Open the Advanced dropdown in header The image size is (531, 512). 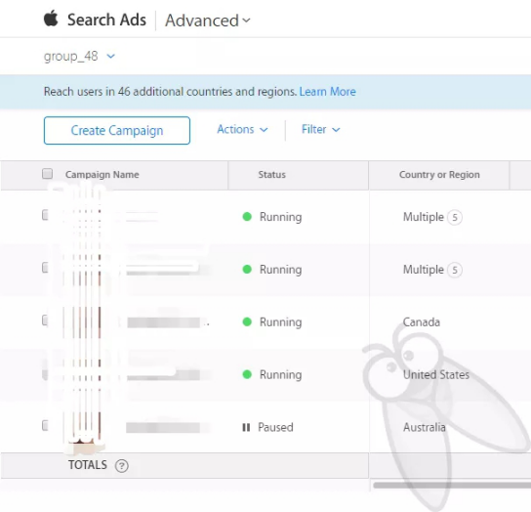tap(208, 21)
